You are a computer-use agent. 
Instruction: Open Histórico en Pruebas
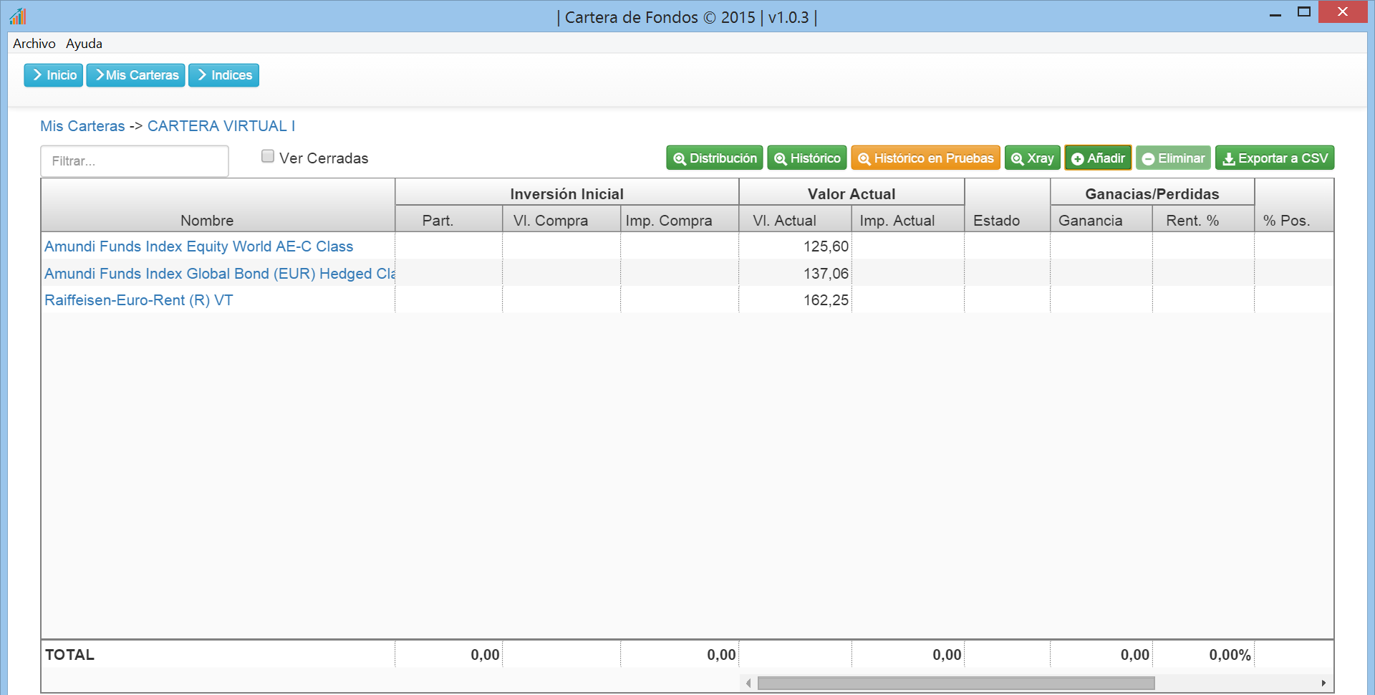(x=925, y=158)
